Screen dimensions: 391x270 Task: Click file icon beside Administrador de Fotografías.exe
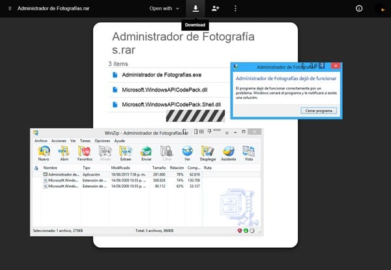[x=115, y=75]
